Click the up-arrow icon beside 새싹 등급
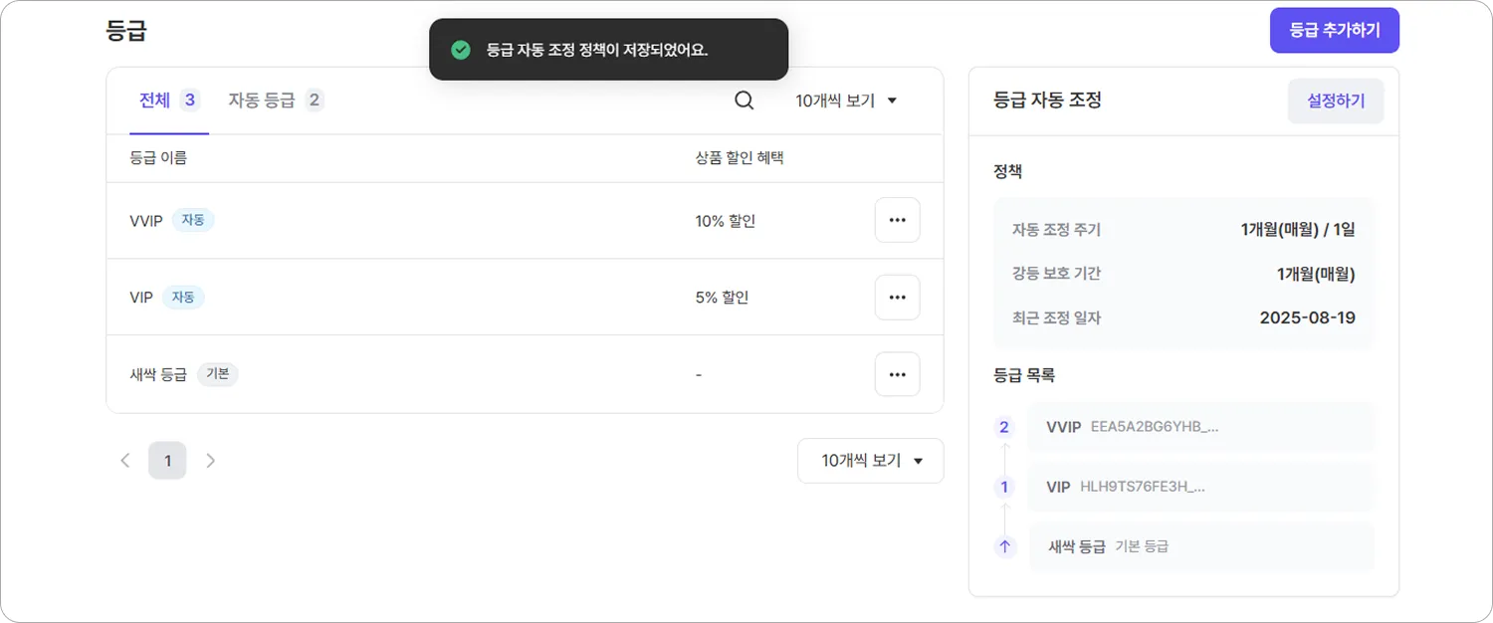This screenshot has height=623, width=1493. pyautogui.click(x=1004, y=546)
